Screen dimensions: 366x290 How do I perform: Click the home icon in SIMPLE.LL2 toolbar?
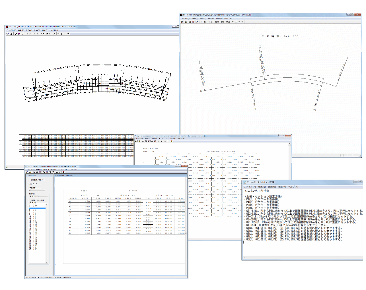63,172
